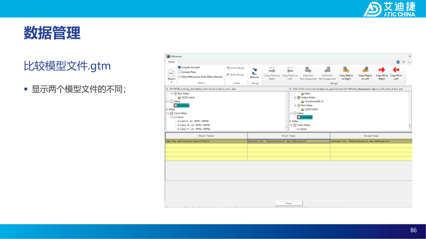This screenshot has width=426, height=239.
Task: Click the Object Values column header
Action: (x=206, y=135)
